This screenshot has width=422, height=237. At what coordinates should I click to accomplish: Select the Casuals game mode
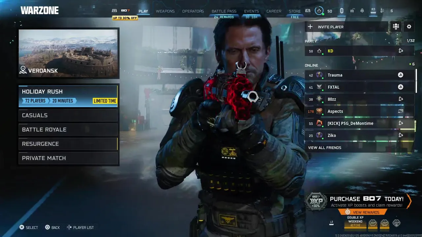coord(68,115)
